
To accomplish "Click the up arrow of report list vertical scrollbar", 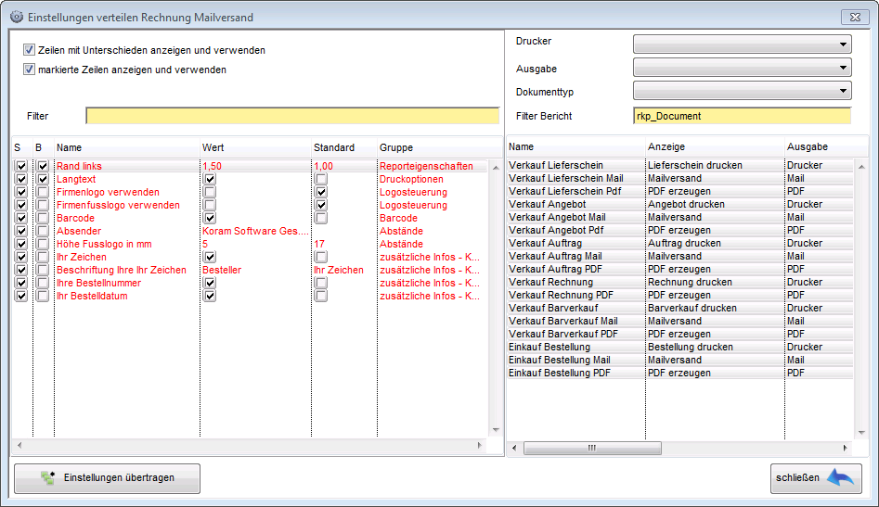I will pos(861,167).
